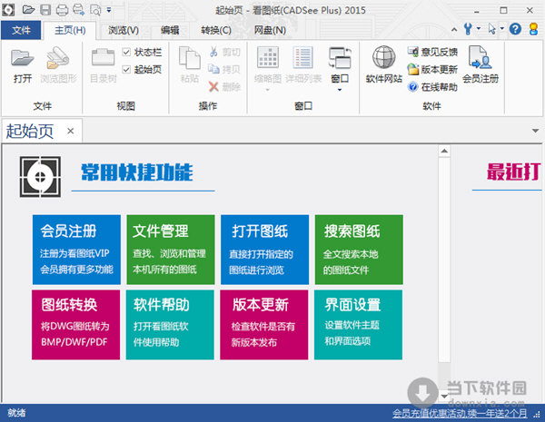Open file via quick access folder icon
Screen dimensions: 545x422
click(x=28, y=10)
